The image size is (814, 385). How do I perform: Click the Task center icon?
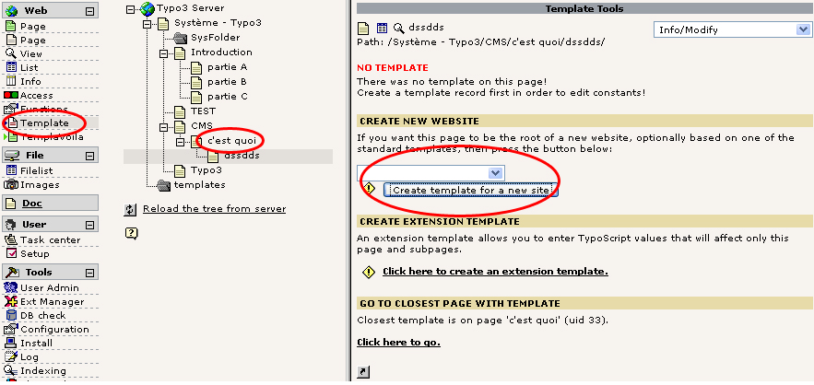[x=11, y=239]
